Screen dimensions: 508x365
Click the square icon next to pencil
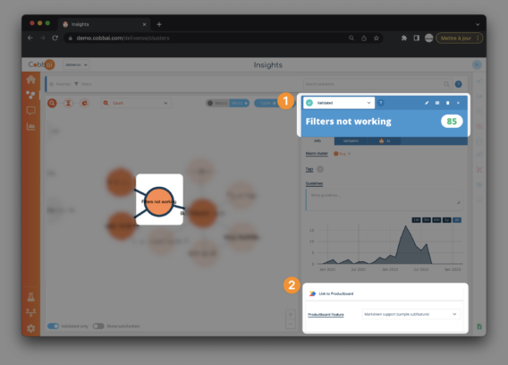[x=437, y=103]
